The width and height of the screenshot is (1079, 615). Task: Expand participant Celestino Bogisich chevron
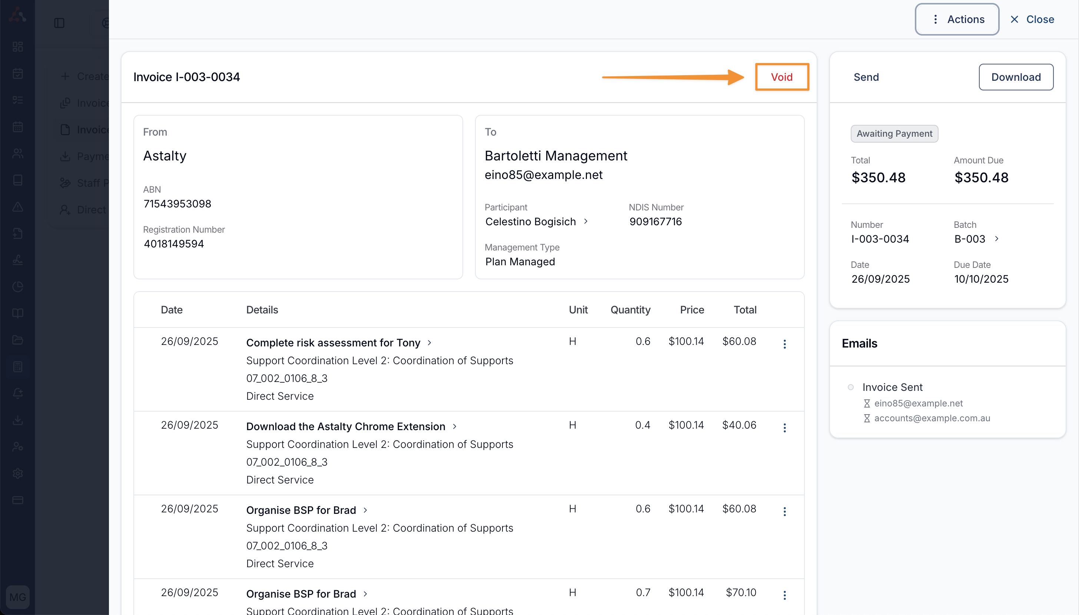click(586, 221)
